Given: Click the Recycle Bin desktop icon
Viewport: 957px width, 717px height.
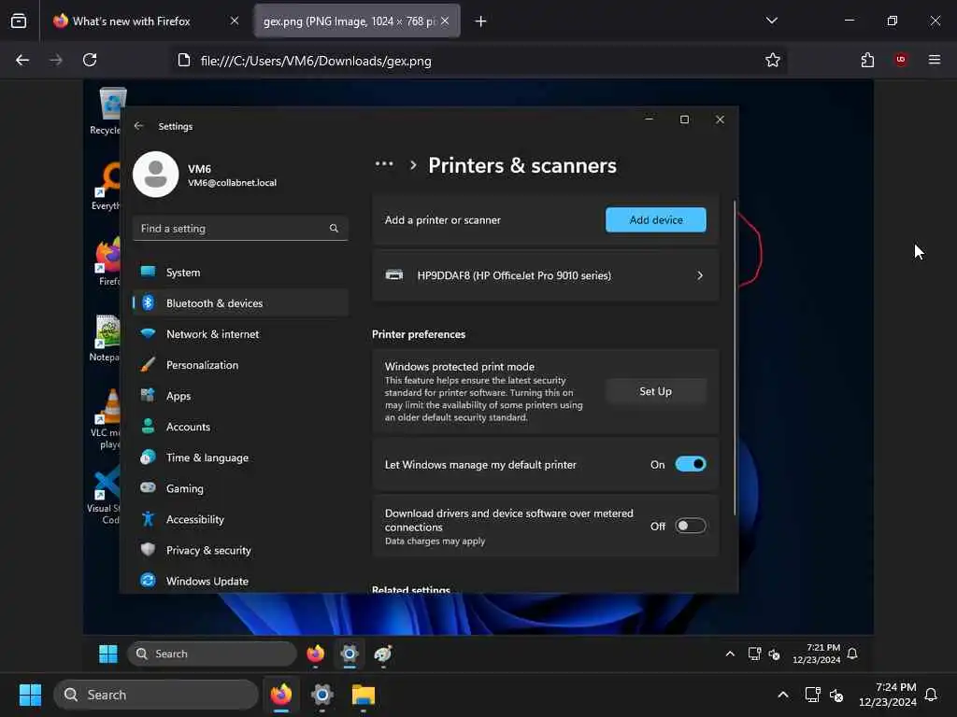Looking at the screenshot, I should tap(108, 111).
